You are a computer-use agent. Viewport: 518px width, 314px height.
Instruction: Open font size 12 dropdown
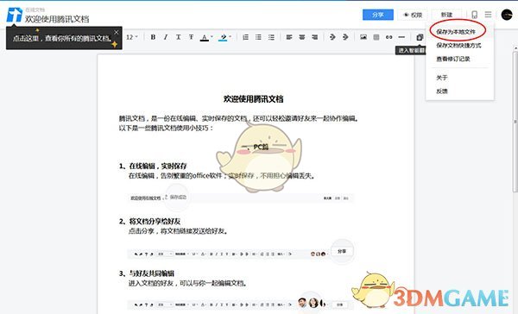(132, 37)
